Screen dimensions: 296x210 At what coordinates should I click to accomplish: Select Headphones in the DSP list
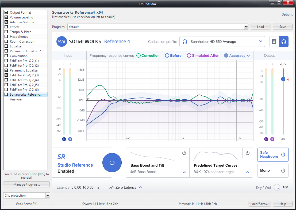[19, 36]
